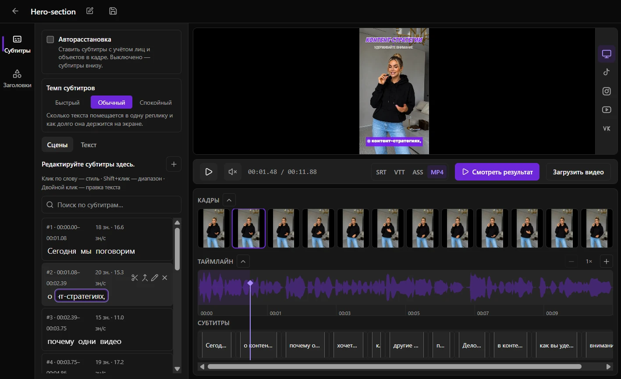621x379 pixels.
Task: Delete subtitle #2 with the X icon
Action: (x=165, y=278)
